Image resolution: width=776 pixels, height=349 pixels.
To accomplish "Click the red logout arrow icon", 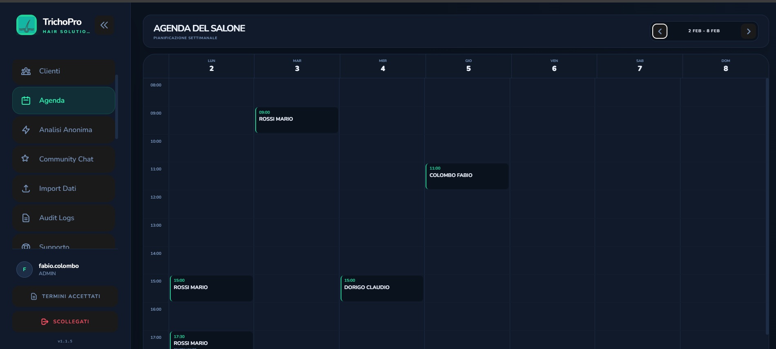I will pyautogui.click(x=45, y=322).
